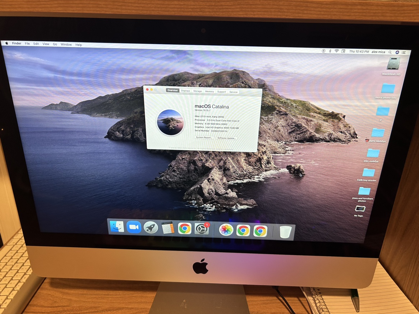Open the Go menu

click(55, 44)
